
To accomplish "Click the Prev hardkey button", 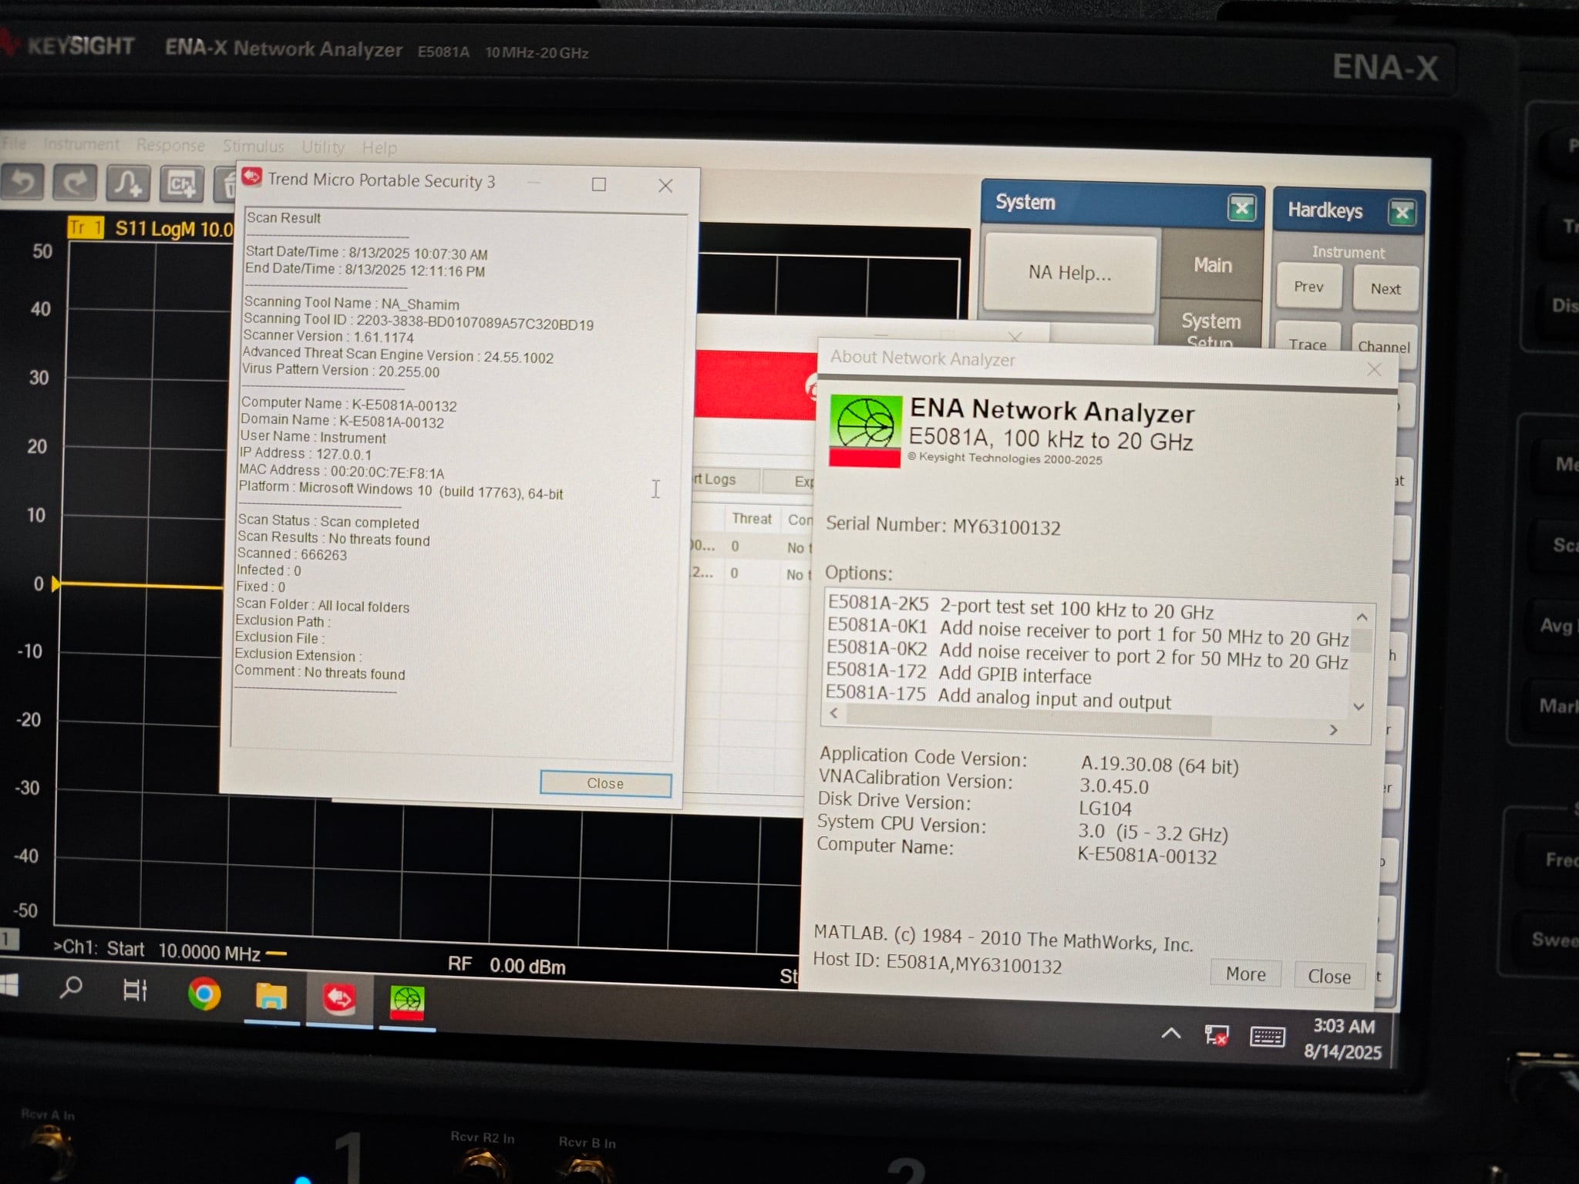I will click(x=1308, y=287).
